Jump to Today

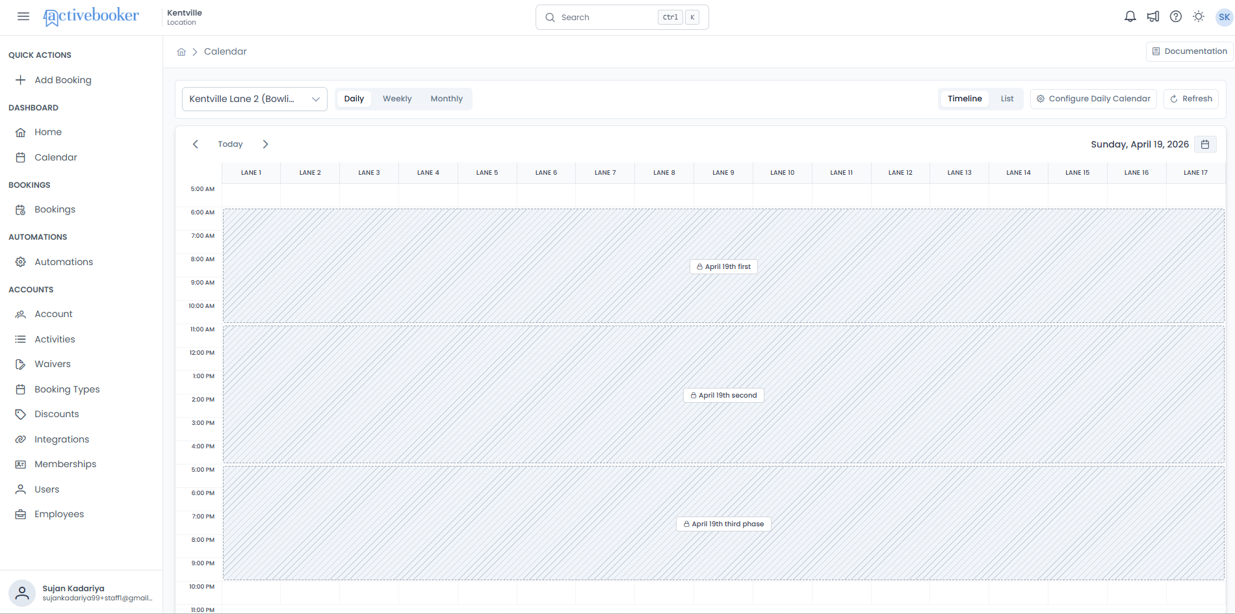pyautogui.click(x=230, y=144)
